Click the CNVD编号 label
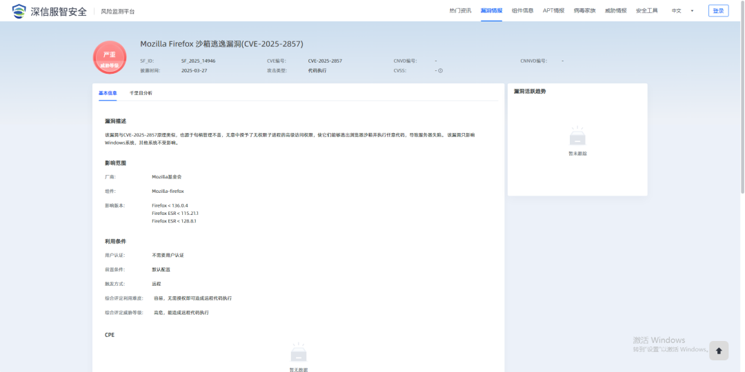 click(x=406, y=61)
